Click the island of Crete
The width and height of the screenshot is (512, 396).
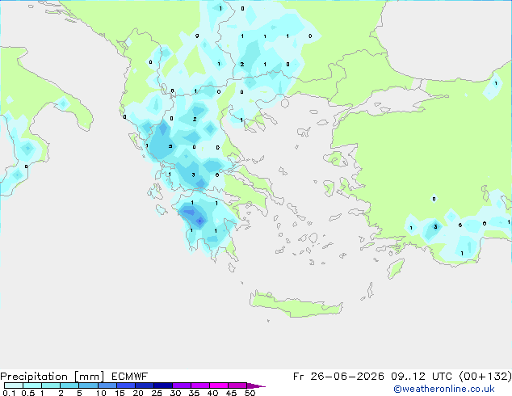296,304
